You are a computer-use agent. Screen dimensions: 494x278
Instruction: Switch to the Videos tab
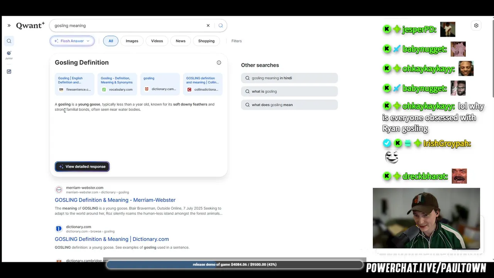point(157,41)
